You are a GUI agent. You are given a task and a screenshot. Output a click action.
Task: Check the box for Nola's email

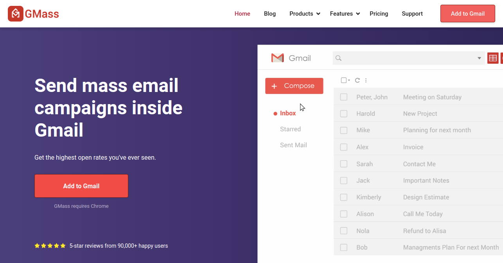[x=344, y=231]
